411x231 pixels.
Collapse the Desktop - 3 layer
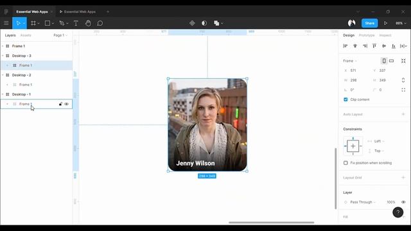coord(3,56)
